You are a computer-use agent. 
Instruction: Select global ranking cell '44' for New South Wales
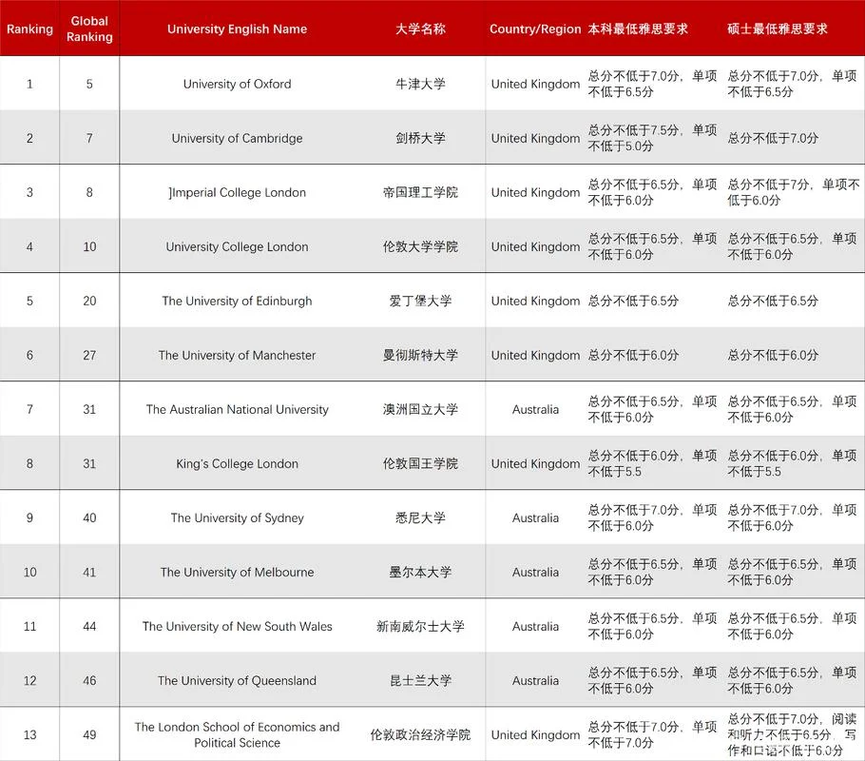click(x=89, y=626)
